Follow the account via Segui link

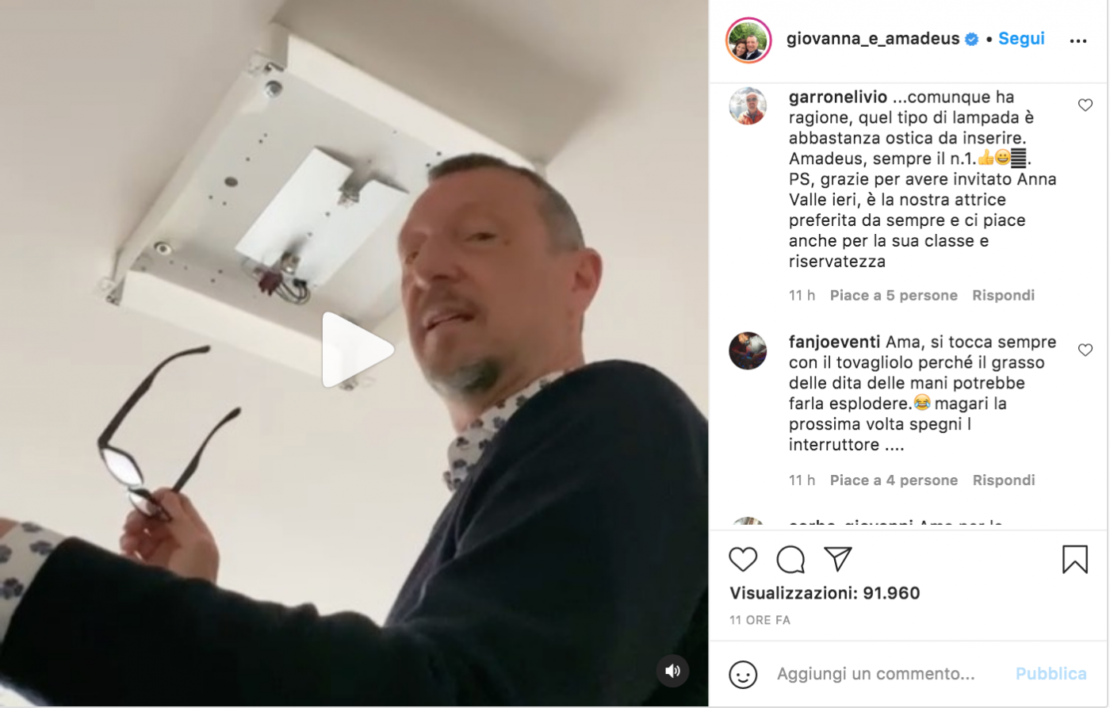point(1021,38)
